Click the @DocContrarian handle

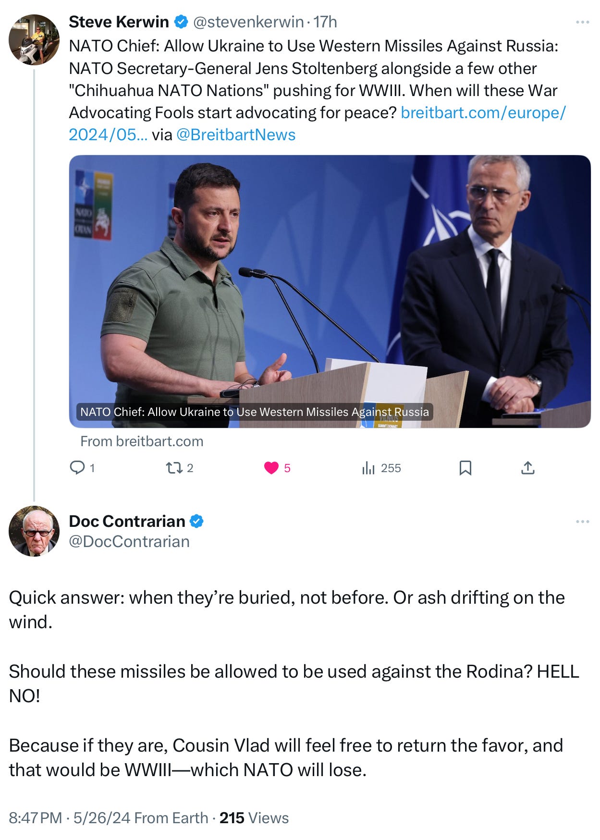coord(129,542)
